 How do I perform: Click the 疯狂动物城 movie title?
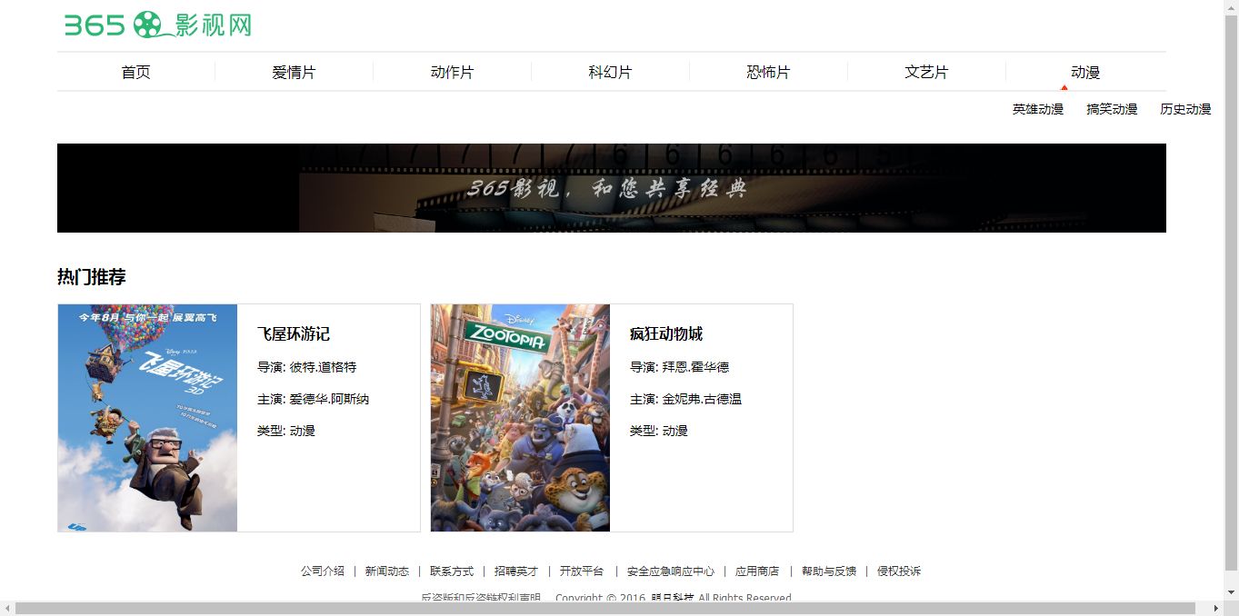pyautogui.click(x=666, y=334)
